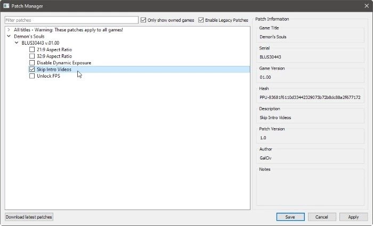The image size is (373, 226).
Task: Click the Hash value field
Action: tap(310, 97)
